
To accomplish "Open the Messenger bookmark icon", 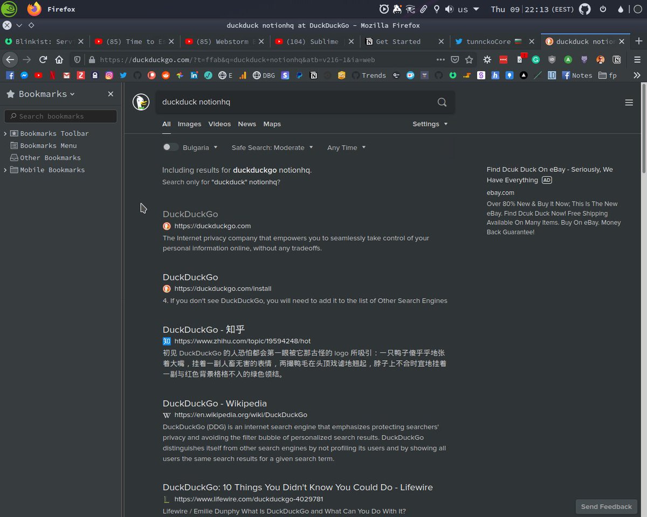I will click(24, 75).
